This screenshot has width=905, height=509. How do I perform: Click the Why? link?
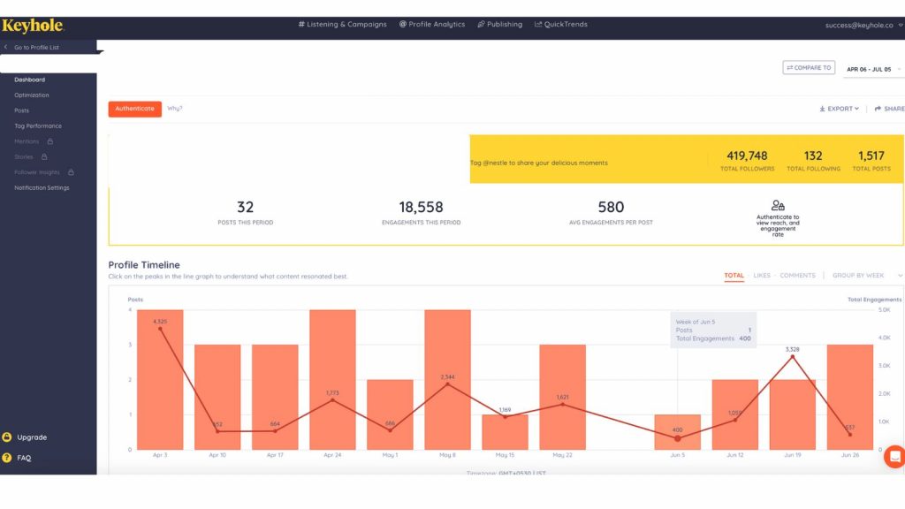tap(175, 109)
